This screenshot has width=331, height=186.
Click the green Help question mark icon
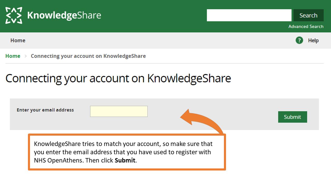299,40
